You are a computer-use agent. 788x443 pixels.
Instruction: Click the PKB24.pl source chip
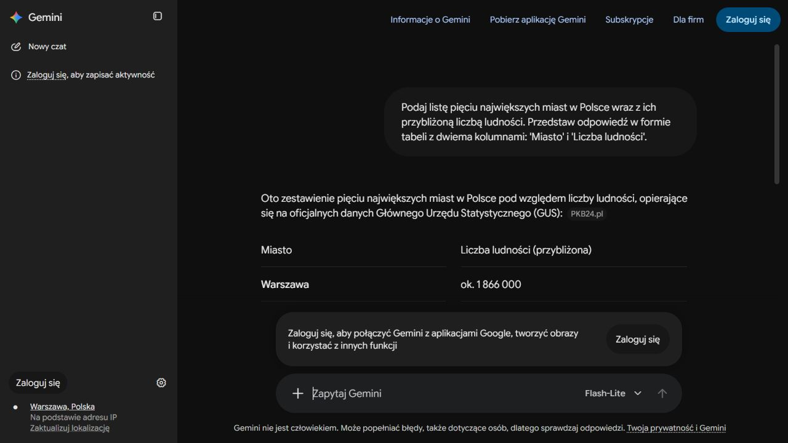coord(587,214)
